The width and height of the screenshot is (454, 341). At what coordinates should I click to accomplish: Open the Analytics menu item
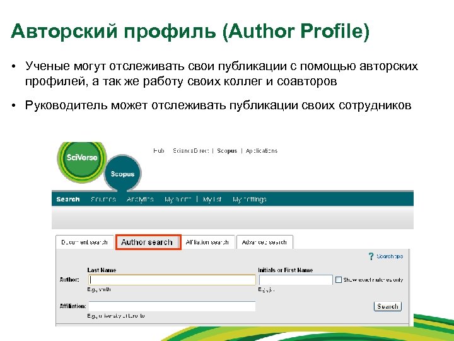140,199
